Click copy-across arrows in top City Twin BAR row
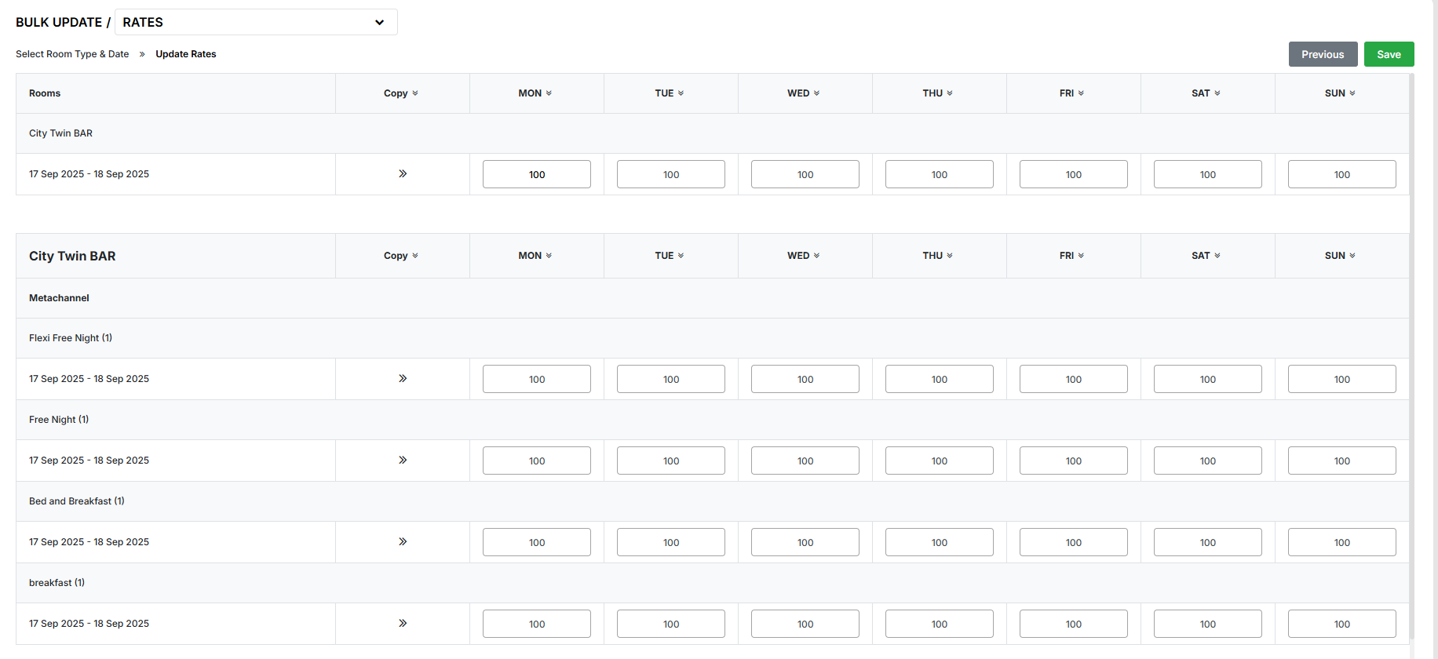 (x=402, y=173)
